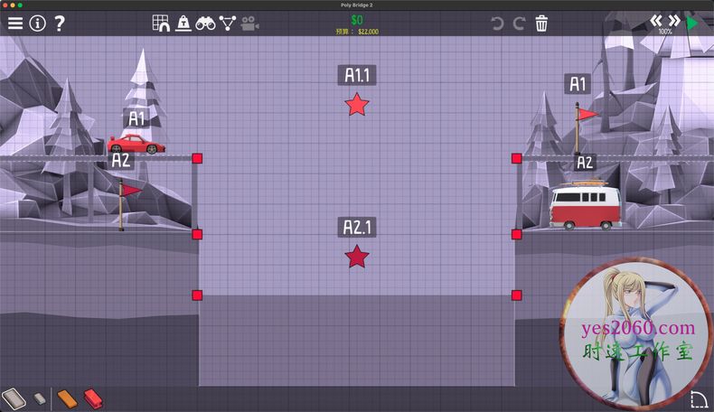Open the question mark help icon

tap(60, 23)
